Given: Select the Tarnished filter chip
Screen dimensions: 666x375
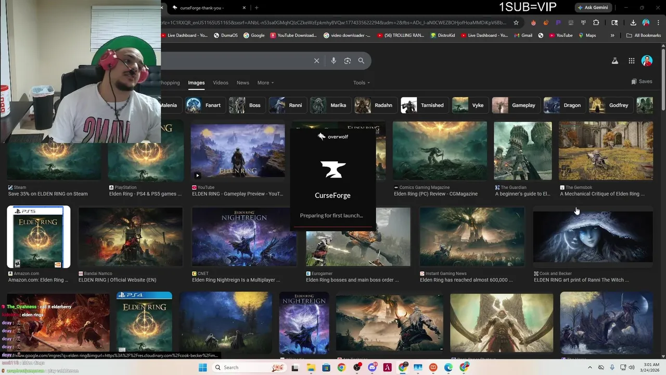Looking at the screenshot, I should (x=424, y=105).
